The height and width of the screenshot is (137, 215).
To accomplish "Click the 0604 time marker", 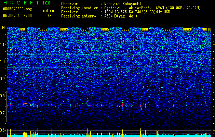I will pos(84,29).
